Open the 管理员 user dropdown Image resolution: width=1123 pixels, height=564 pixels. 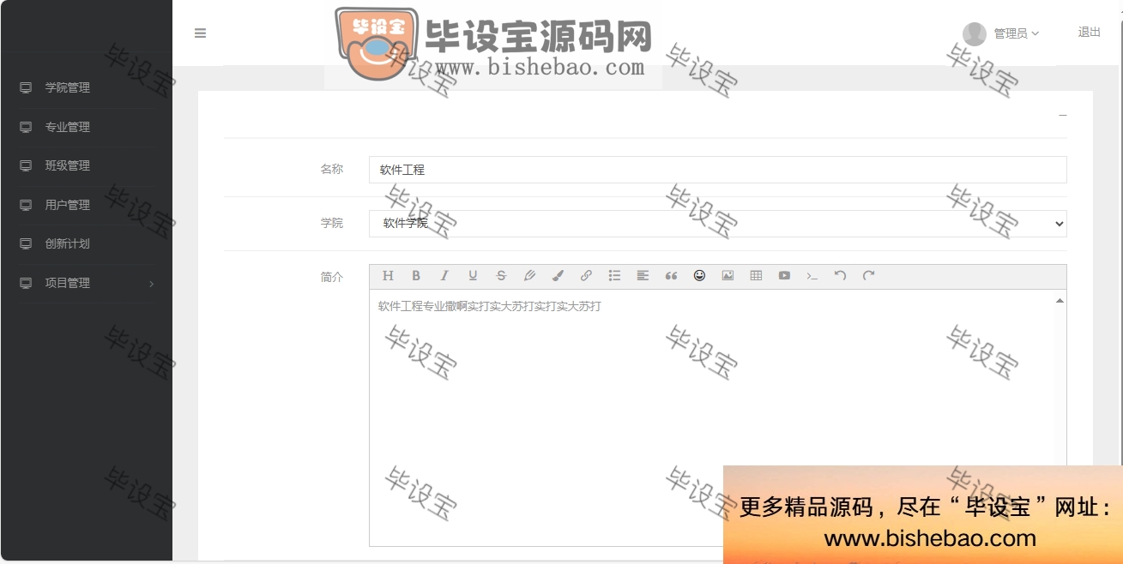[1016, 33]
